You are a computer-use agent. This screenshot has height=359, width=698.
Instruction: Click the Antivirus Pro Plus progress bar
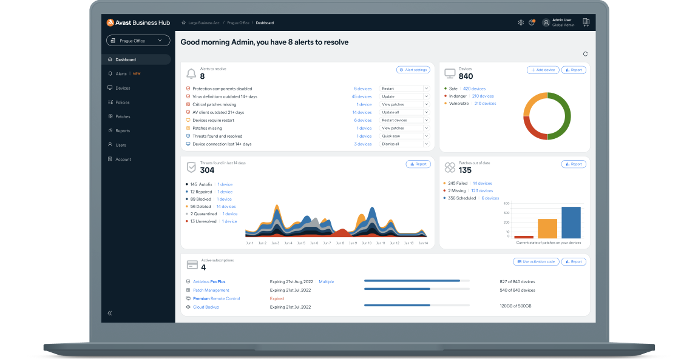click(416, 281)
